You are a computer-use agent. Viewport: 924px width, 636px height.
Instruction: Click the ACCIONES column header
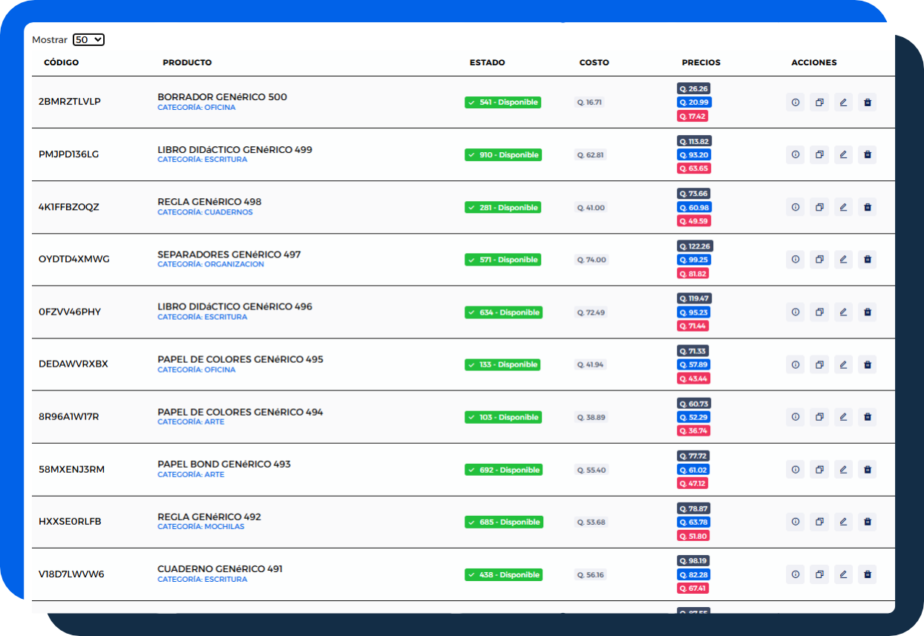point(814,62)
